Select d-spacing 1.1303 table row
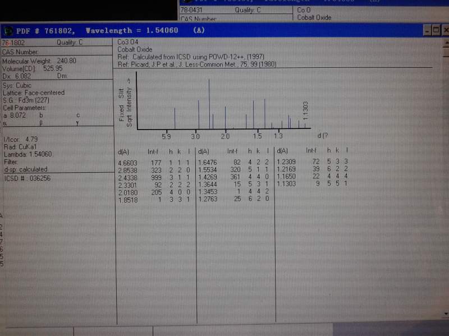This screenshot has height=336, width=449. [313, 183]
